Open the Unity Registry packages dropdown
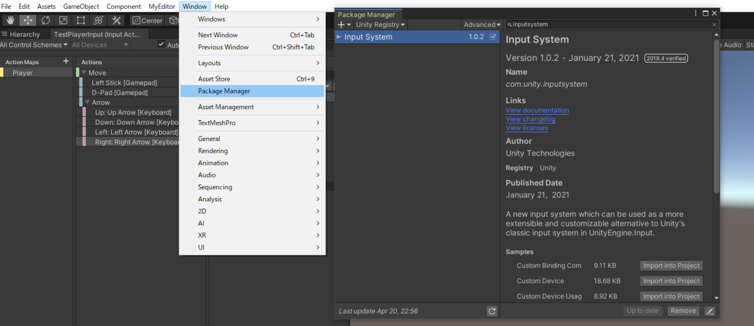The width and height of the screenshot is (754, 326). (380, 24)
